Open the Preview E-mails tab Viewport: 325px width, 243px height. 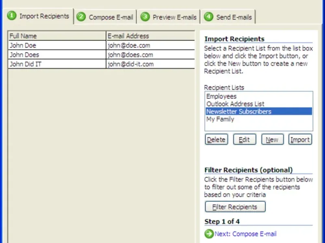point(169,17)
